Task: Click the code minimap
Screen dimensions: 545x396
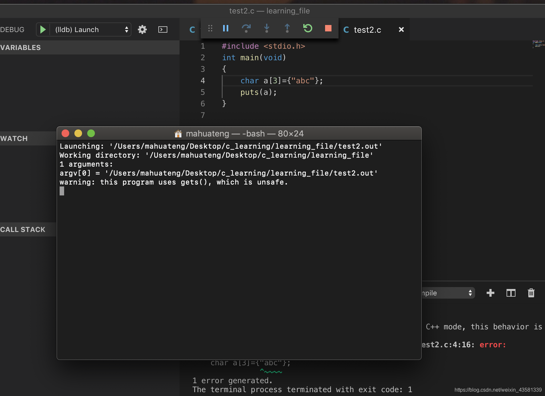Action: (x=538, y=44)
